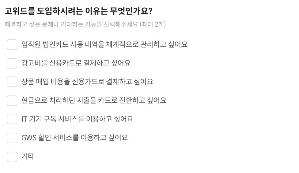The image size is (299, 173).
Task: Click the '(최대 2개)' limit note
Action: point(153,24)
